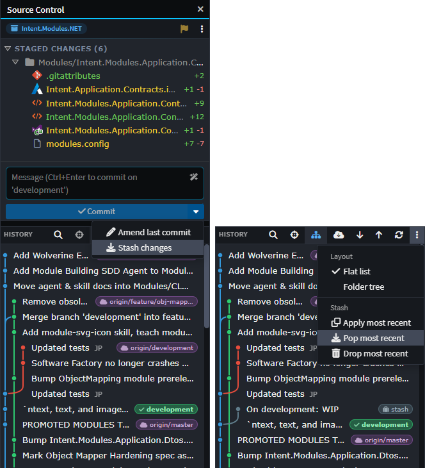Select left History commit 'Remove obsol...'
Viewport: 425px width, 468px height.
click(55, 301)
